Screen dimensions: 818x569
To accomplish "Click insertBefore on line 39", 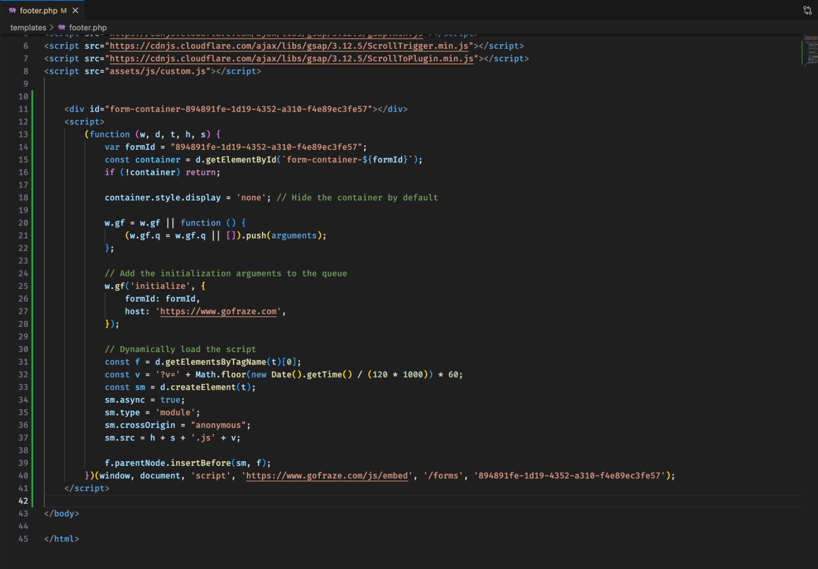I will point(201,463).
